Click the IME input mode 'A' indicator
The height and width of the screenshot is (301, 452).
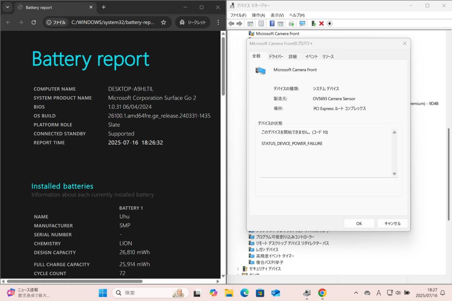[x=379, y=293]
